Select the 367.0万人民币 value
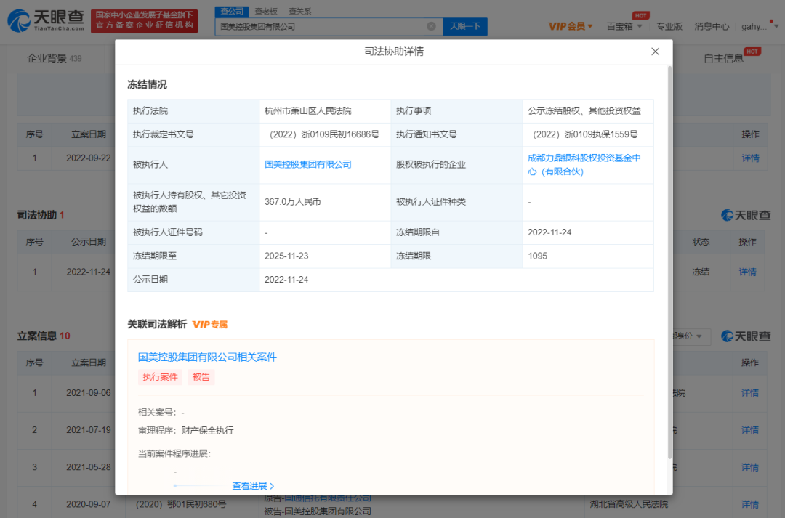 [293, 202]
